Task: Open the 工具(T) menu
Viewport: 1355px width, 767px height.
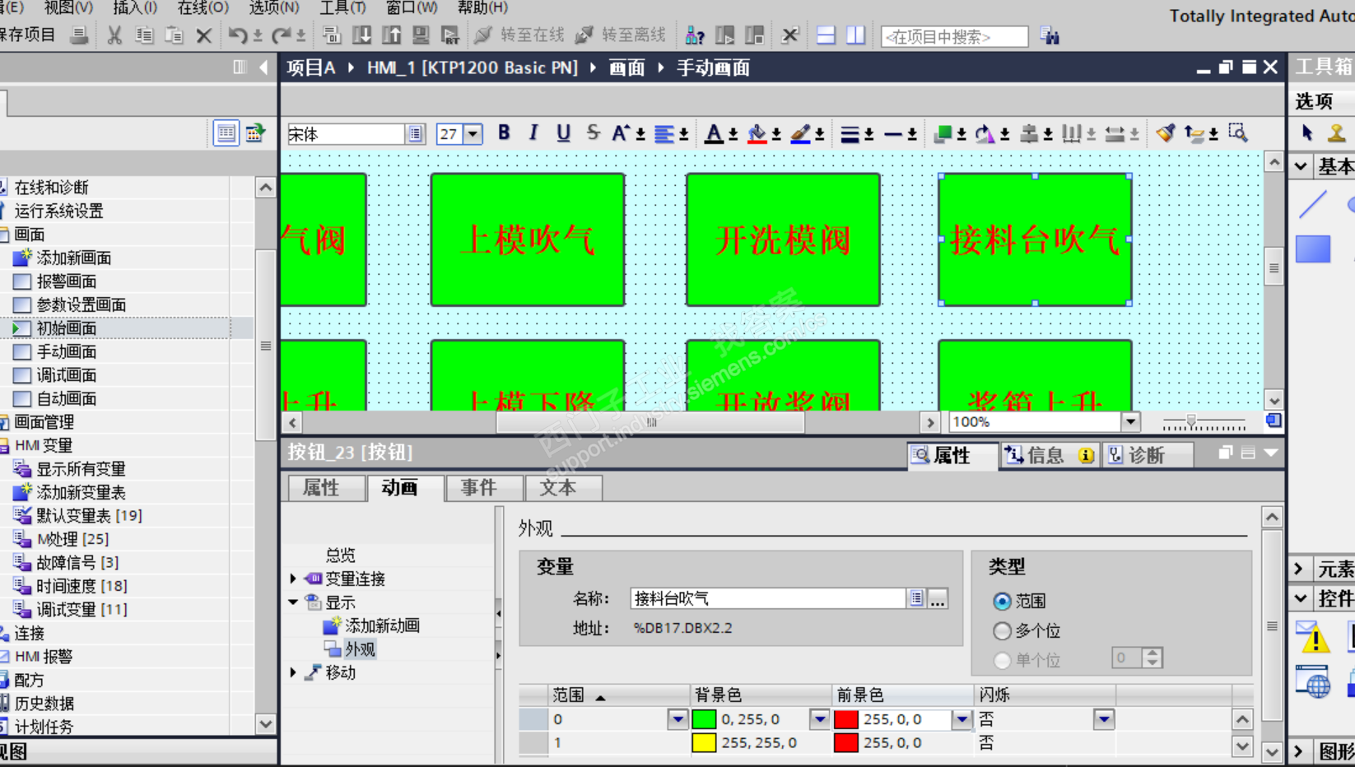Action: [x=342, y=7]
